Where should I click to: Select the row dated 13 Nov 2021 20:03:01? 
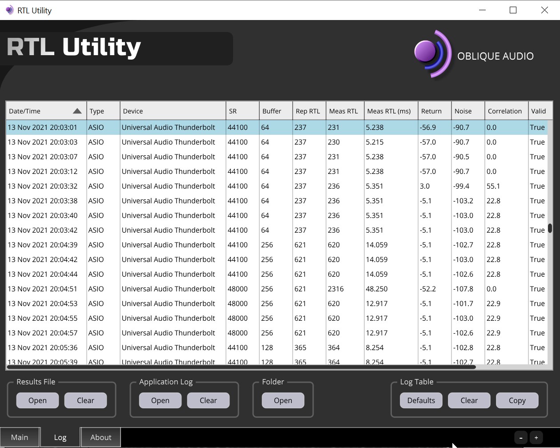pyautogui.click(x=277, y=127)
